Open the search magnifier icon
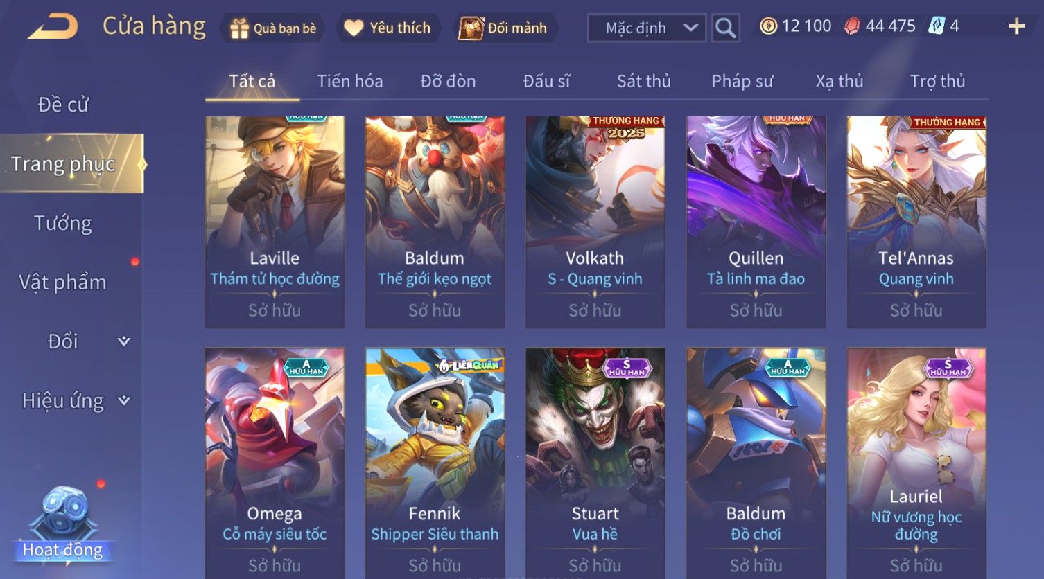The width and height of the screenshot is (1044, 579). [x=725, y=28]
